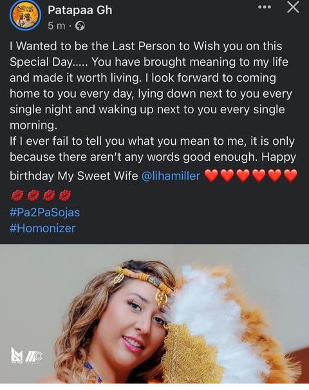Click the last red heart emoji
309x390 pixels.
290,176
